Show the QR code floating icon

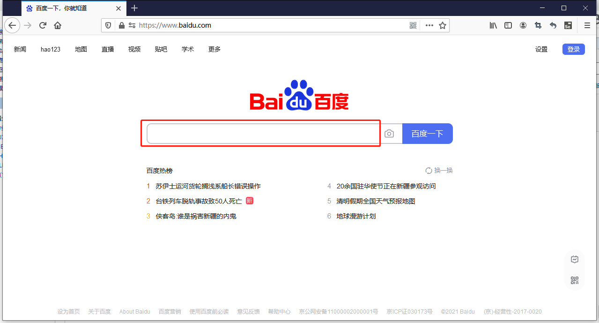(575, 280)
